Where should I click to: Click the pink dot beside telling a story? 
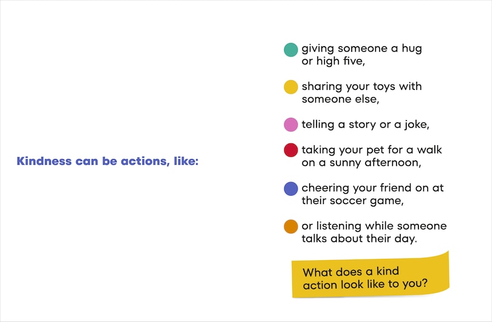(291, 125)
